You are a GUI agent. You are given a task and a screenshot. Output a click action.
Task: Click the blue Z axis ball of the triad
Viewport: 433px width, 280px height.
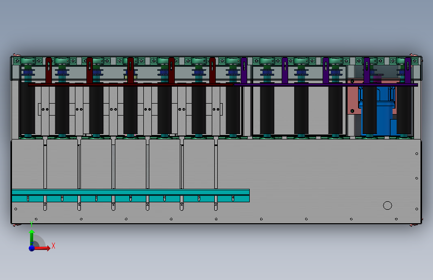click(32, 248)
